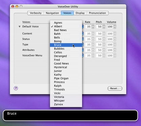Select Bells in the voice menu

coord(66,37)
